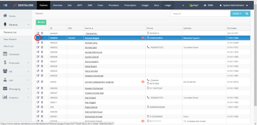Open the Dokki branch dropdown next to search

(237, 14)
